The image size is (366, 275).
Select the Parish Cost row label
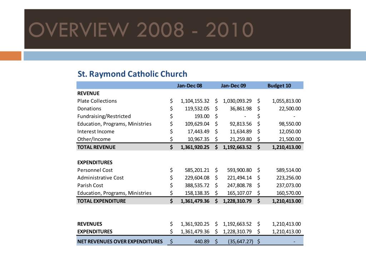point(90,185)
